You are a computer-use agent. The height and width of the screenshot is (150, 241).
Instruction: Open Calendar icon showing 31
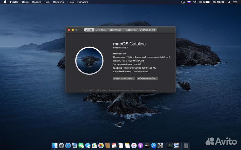point(114,145)
